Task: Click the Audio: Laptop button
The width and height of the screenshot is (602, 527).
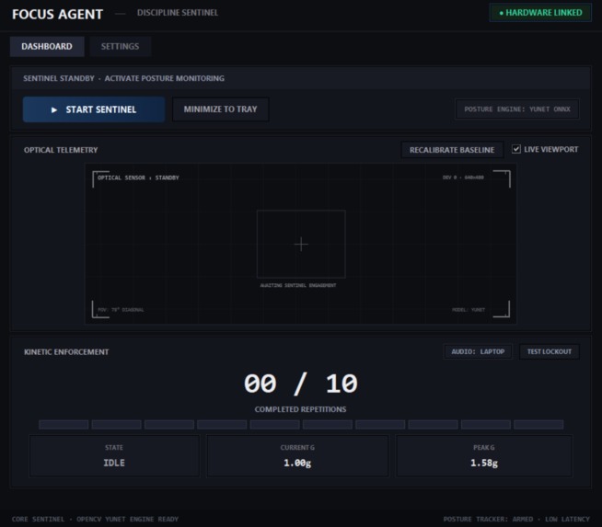Action: (478, 351)
